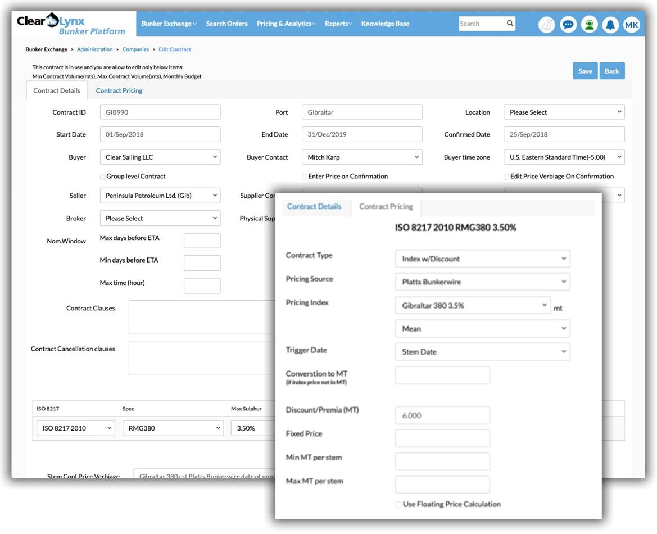The height and width of the screenshot is (534, 657).
Task: Click the Bunker Exchange breadcrumb
Action: 46,49
